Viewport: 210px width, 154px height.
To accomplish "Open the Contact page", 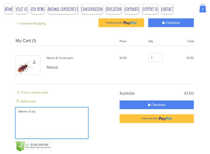I will click(x=167, y=9).
